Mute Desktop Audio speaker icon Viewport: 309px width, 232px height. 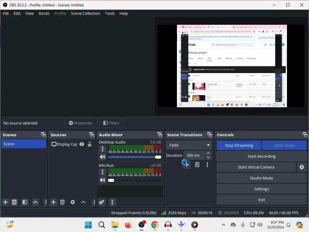click(x=103, y=157)
